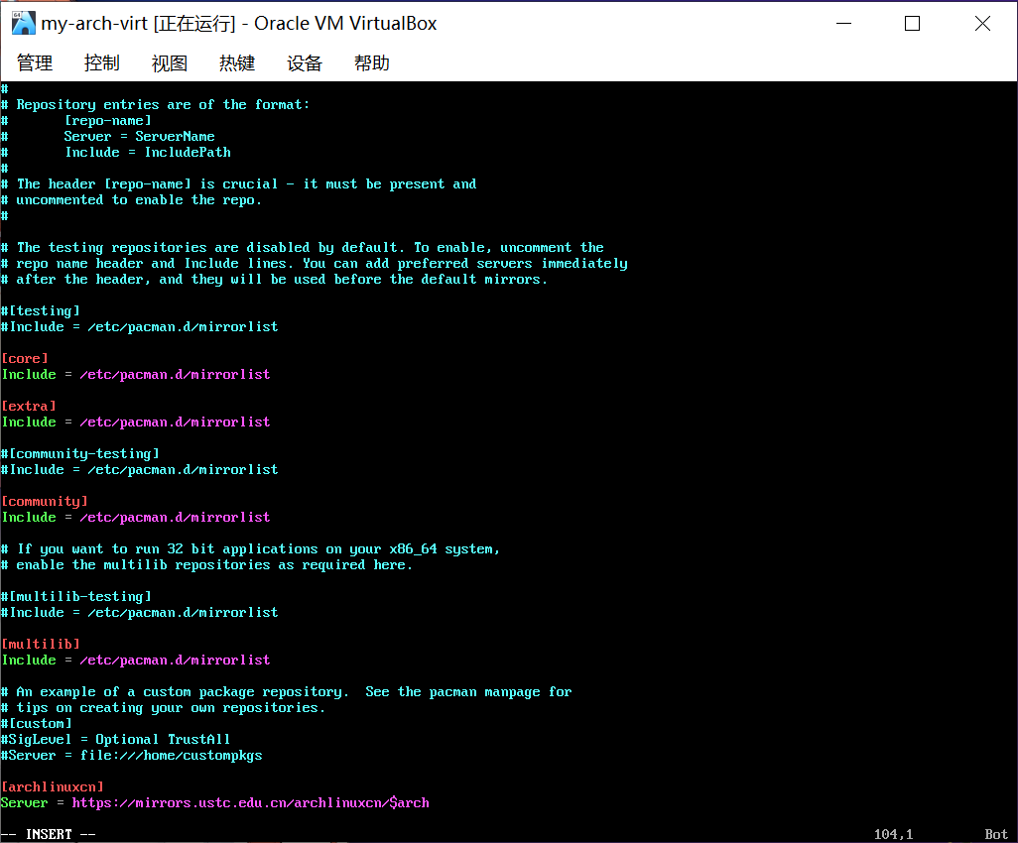The image size is (1018, 843).
Task: Click the commented #[multilib-testing] line
Action: 75,596
